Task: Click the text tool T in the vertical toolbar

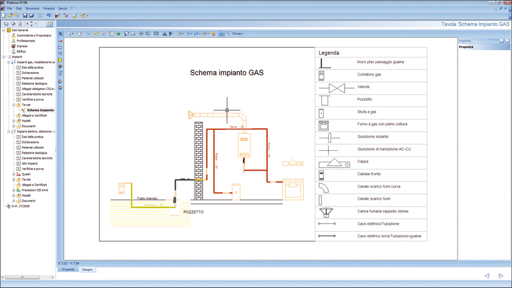Action: [60, 73]
